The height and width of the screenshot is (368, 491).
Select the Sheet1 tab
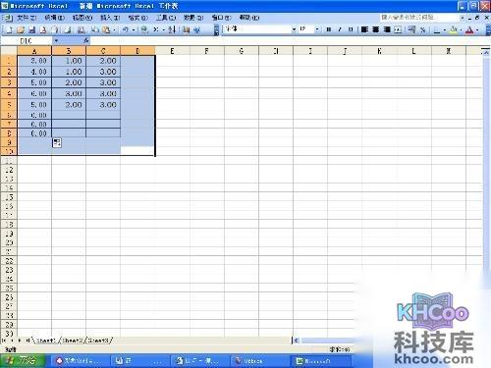pos(46,341)
